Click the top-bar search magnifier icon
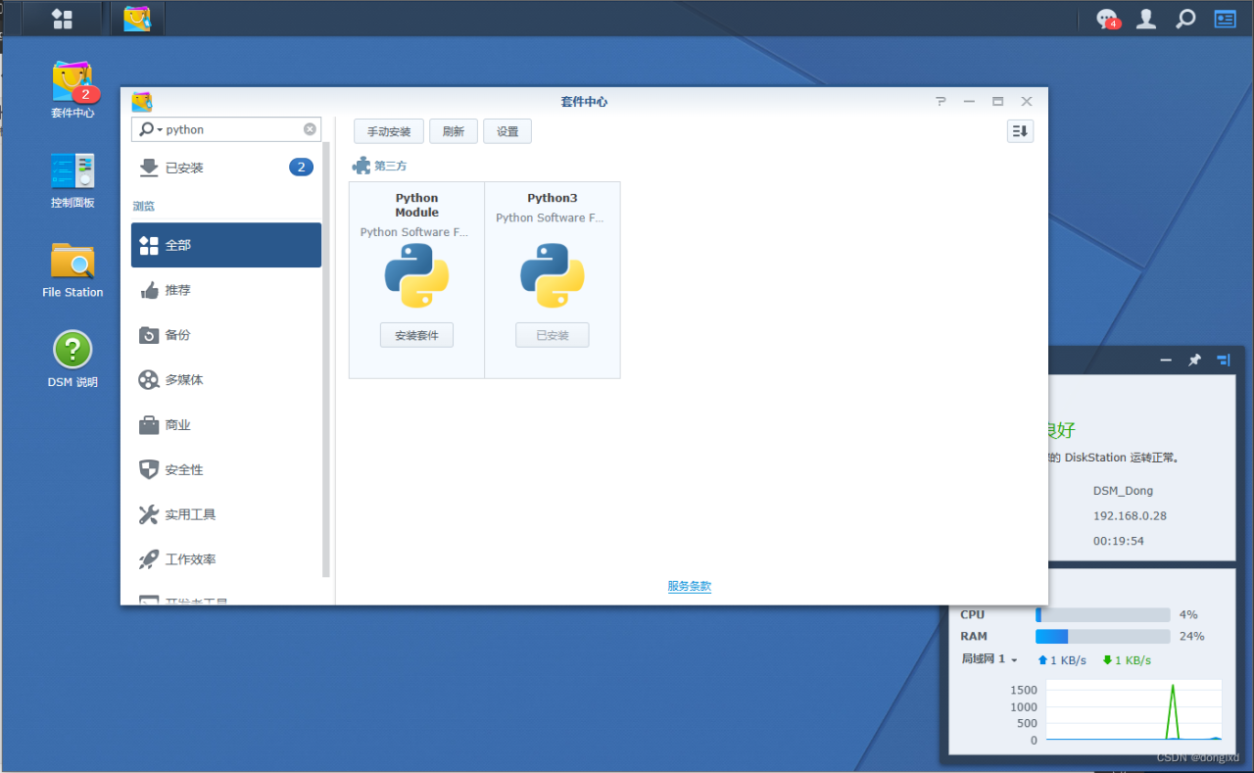Image resolution: width=1254 pixels, height=773 pixels. pyautogui.click(x=1185, y=19)
